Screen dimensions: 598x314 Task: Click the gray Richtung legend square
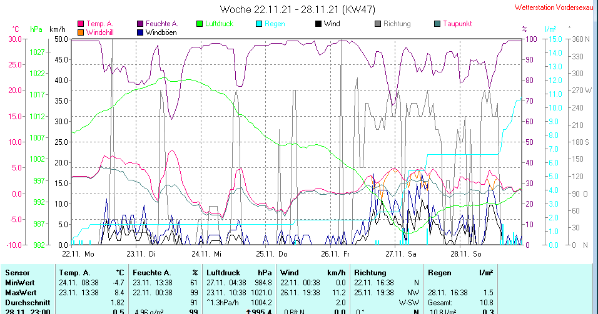point(378,24)
